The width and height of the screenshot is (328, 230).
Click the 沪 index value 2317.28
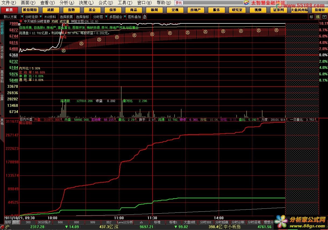tap(37, 227)
